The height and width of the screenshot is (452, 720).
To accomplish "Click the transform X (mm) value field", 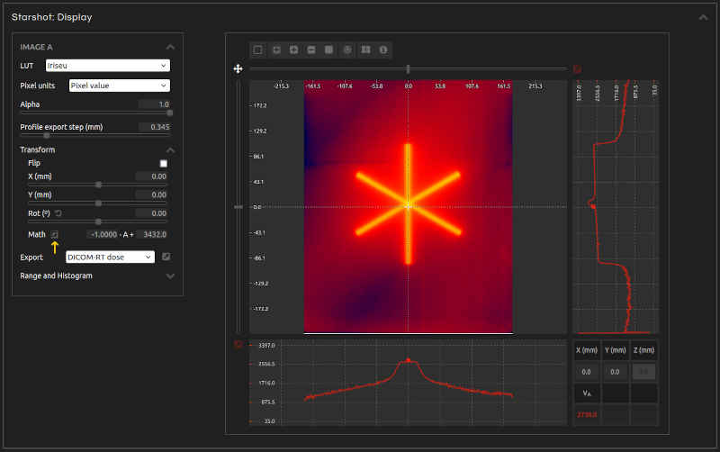I will pyautogui.click(x=151, y=176).
